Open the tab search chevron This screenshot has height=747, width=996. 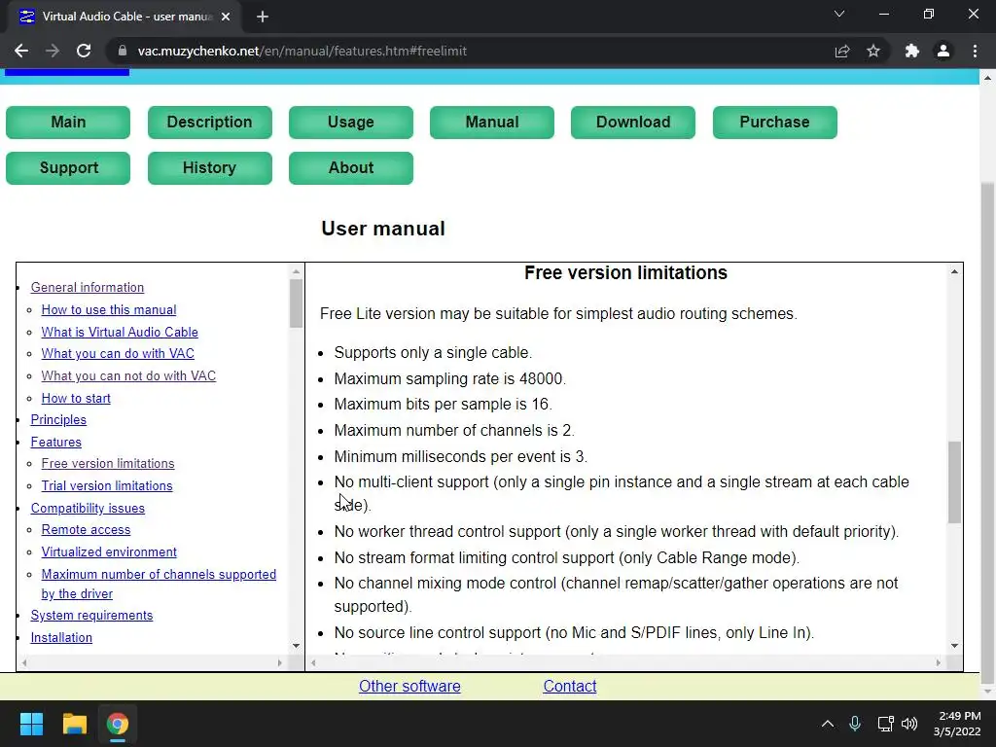pos(839,14)
